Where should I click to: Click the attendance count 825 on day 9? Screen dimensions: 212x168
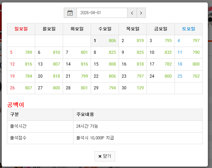coord(140,52)
